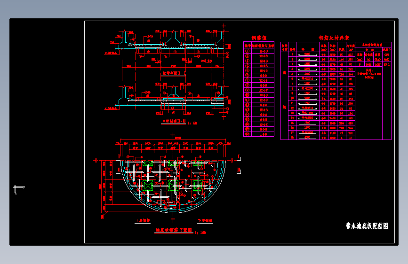
Task: Select the '上层钢筋' label under the plan
Action: (142, 221)
